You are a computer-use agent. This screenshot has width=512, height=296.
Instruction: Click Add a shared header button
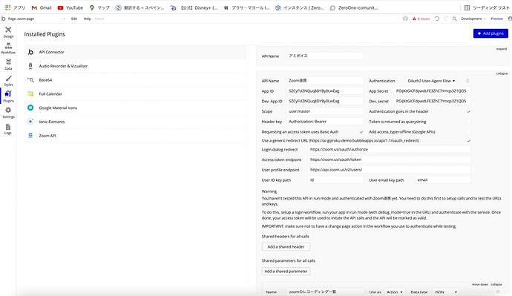click(286, 247)
